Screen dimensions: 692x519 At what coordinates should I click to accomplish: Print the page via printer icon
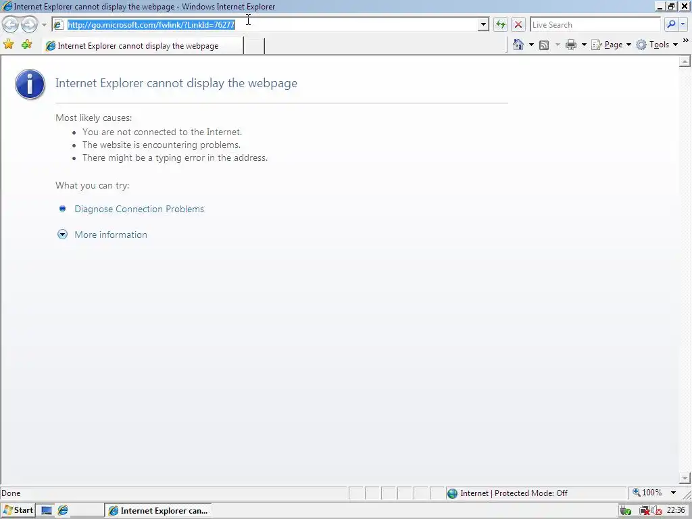click(x=571, y=45)
